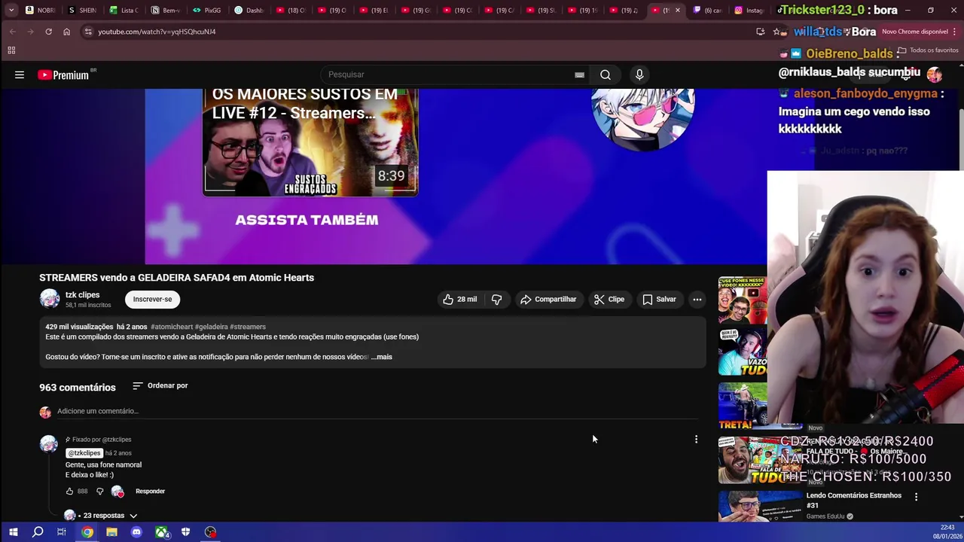
Task: Open the #streamers hashtag
Action: 248,327
